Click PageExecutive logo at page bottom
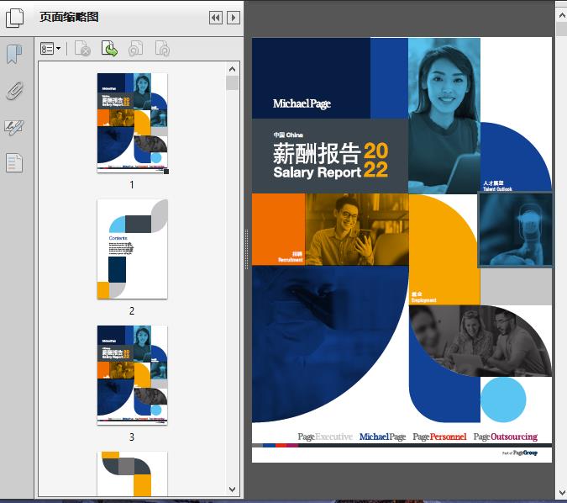This screenshot has height=503, width=567. (x=325, y=437)
